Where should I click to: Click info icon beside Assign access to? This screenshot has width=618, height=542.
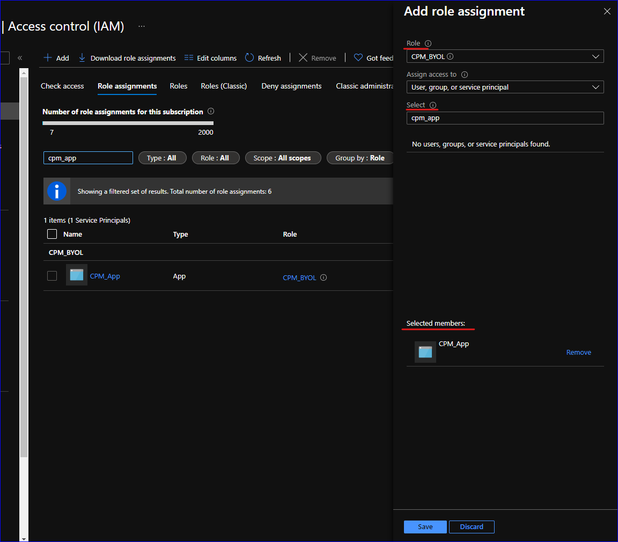(x=465, y=75)
